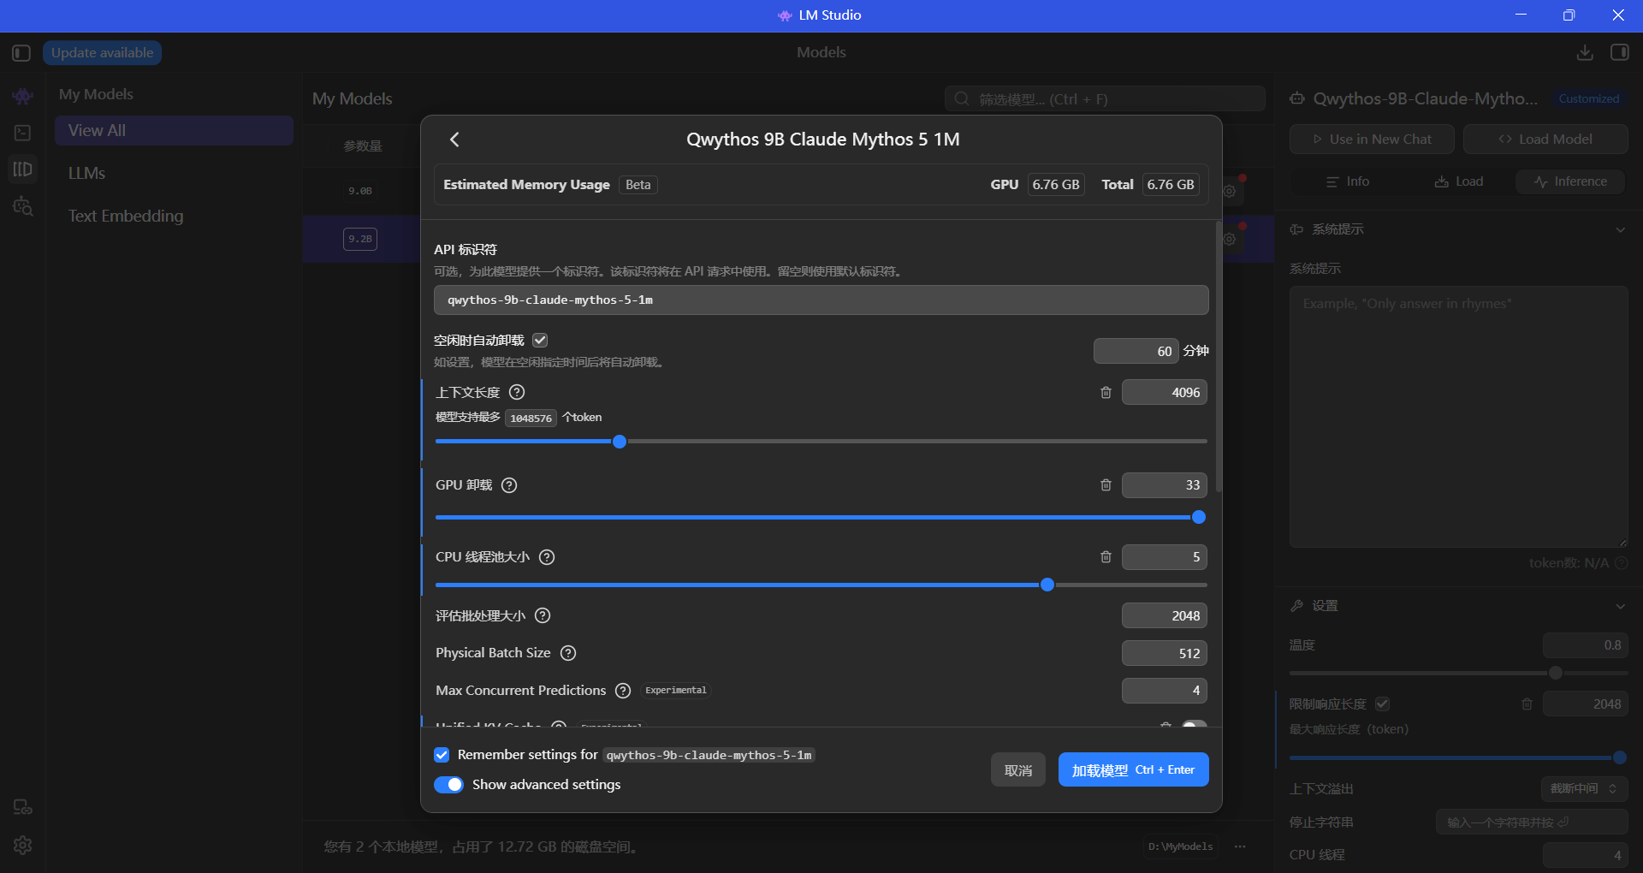
Task: Click the Physical Batch Size field 512
Action: (1164, 653)
